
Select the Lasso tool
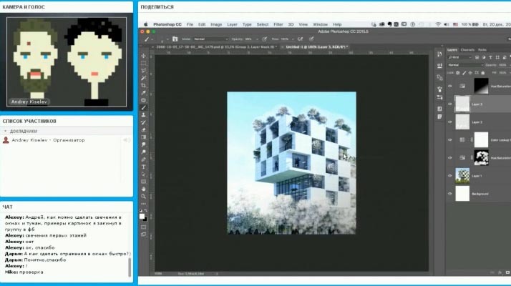click(143, 70)
